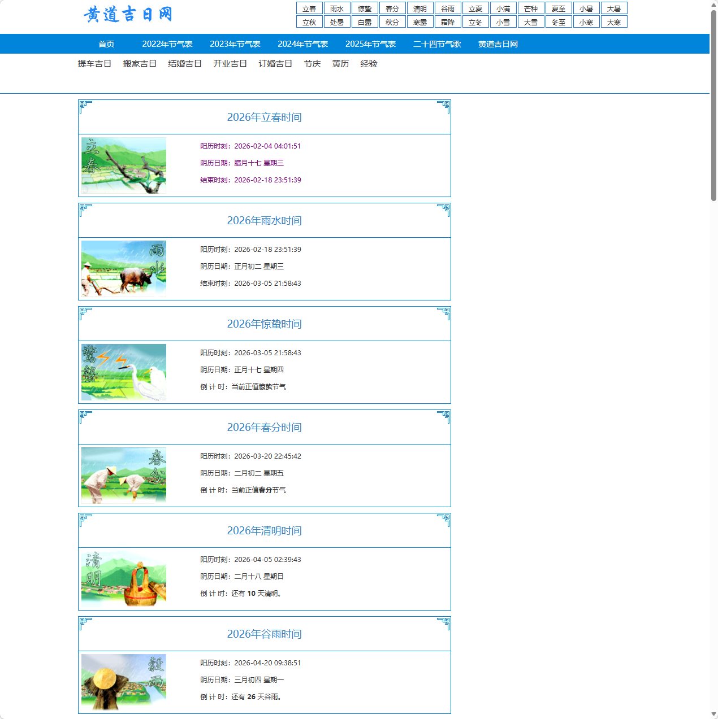Open the 2026年谷雨时间 title link

[264, 634]
